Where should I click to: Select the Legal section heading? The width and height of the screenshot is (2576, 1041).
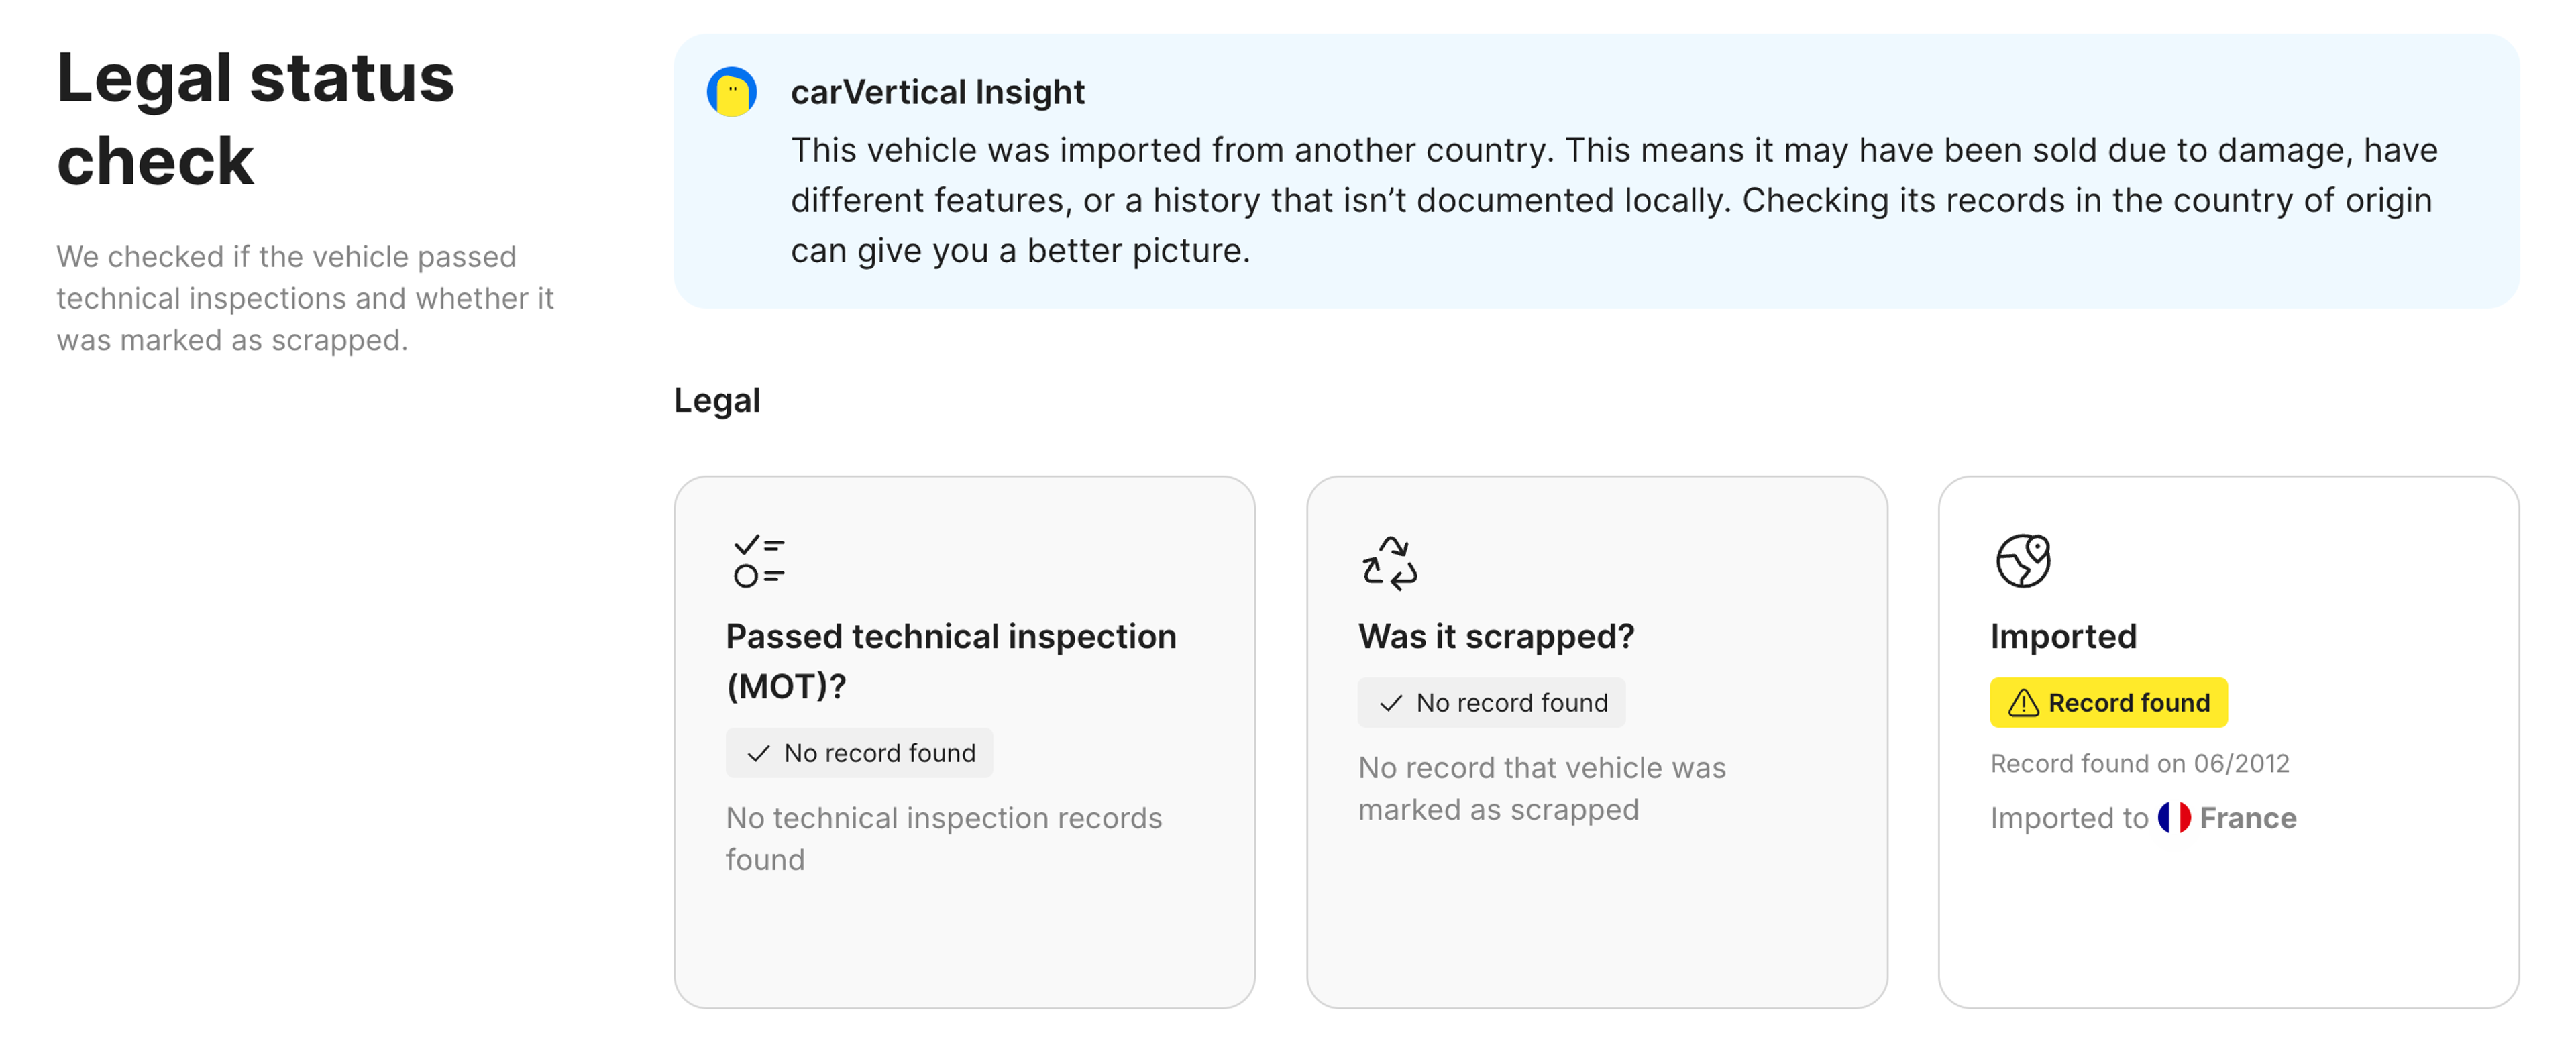pos(716,400)
